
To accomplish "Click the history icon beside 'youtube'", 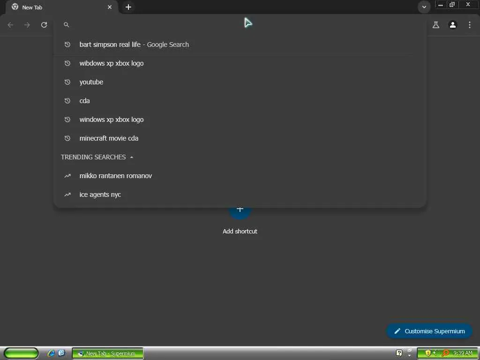I will pyautogui.click(x=67, y=82).
